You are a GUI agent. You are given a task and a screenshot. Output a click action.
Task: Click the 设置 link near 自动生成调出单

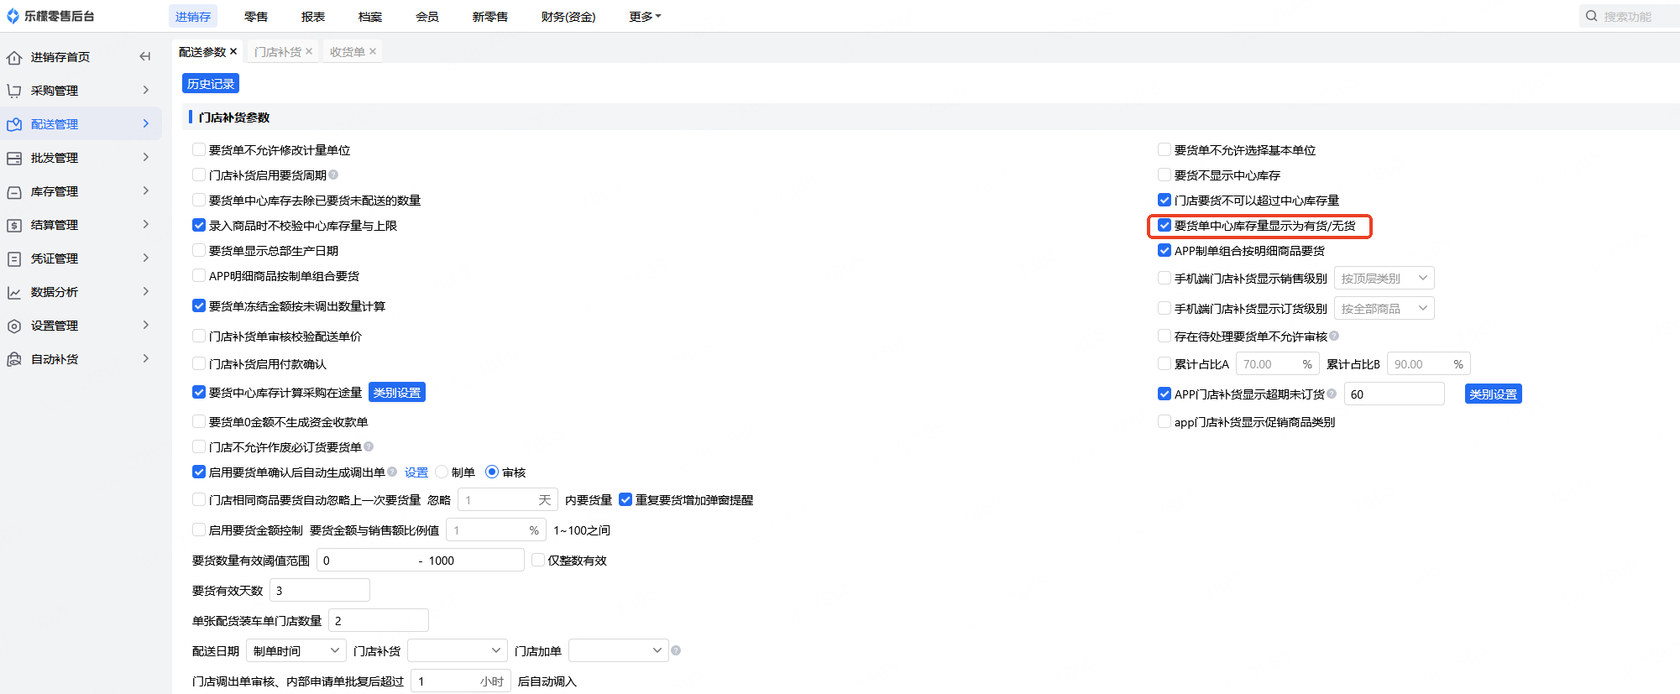coord(416,472)
